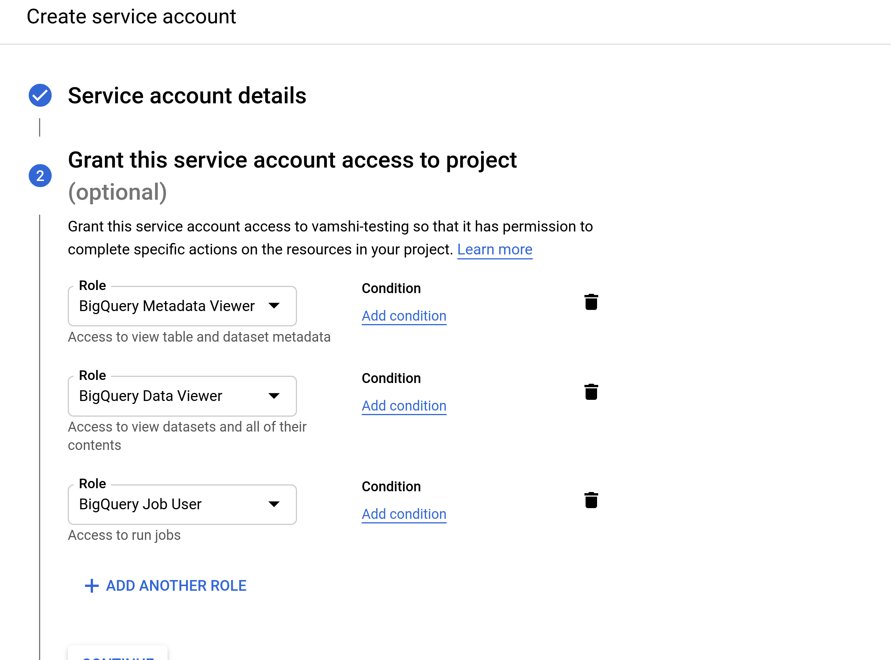The height and width of the screenshot is (660, 891).
Task: Open the BigQuery Job User role dropdown
Action: (x=274, y=504)
